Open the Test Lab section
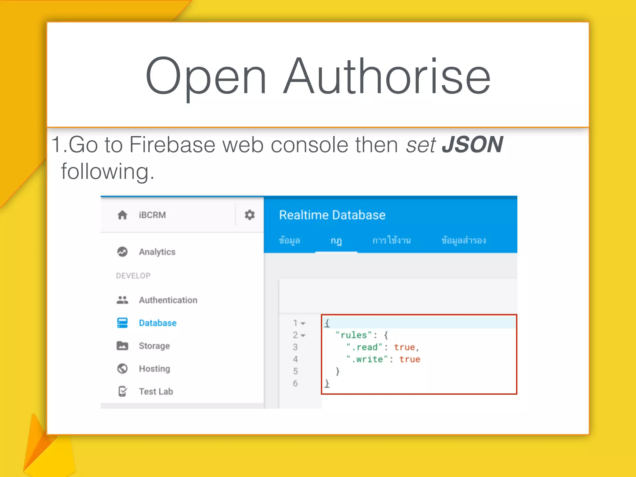636x477 pixels. click(x=156, y=391)
